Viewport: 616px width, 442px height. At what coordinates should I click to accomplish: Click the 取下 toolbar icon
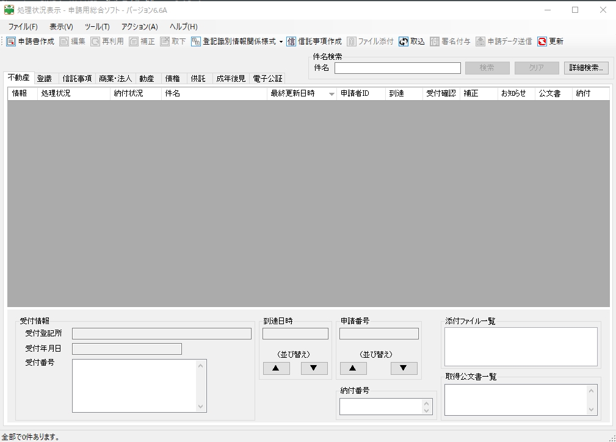(x=165, y=42)
